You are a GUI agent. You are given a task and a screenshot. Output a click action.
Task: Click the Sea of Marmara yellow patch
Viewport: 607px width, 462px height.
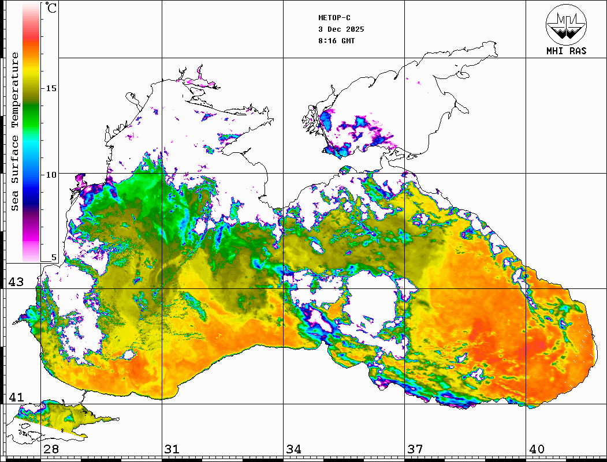(x=58, y=415)
